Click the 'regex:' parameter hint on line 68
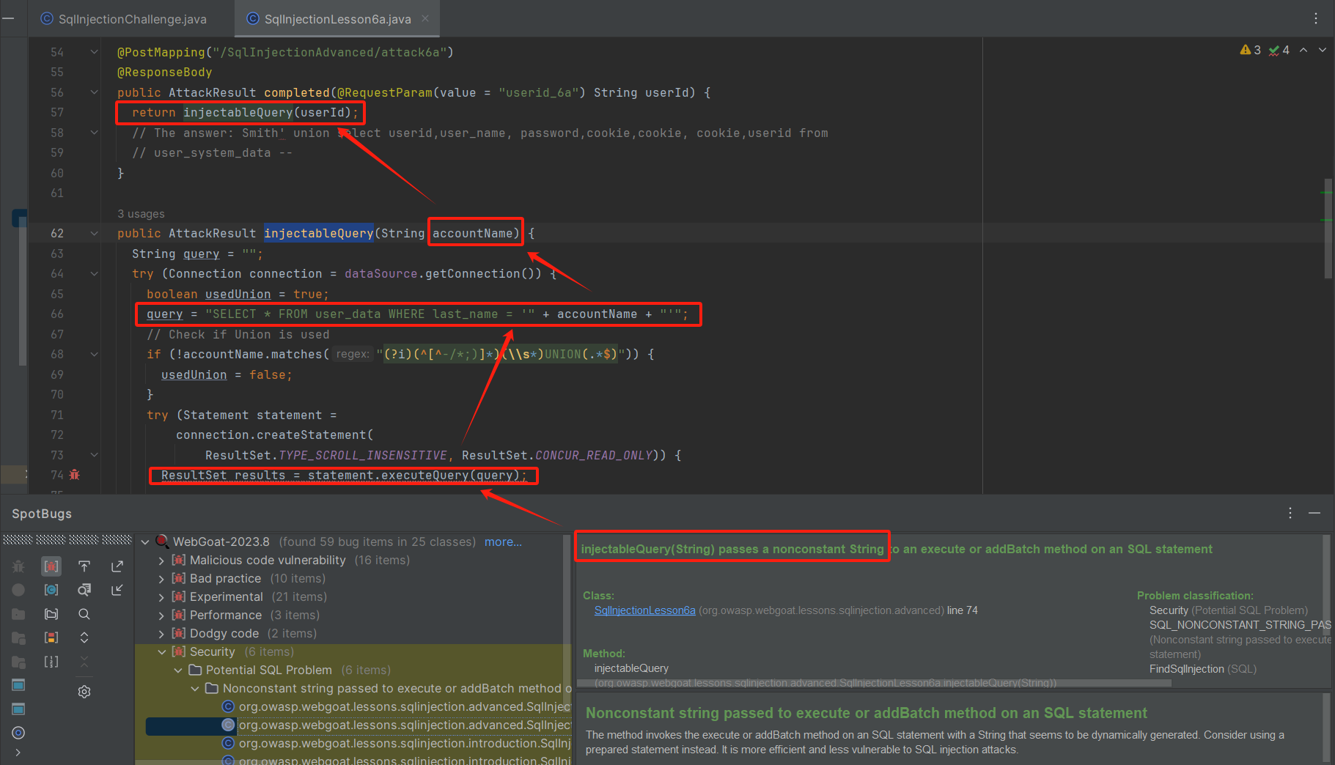This screenshot has width=1335, height=765. (x=353, y=354)
